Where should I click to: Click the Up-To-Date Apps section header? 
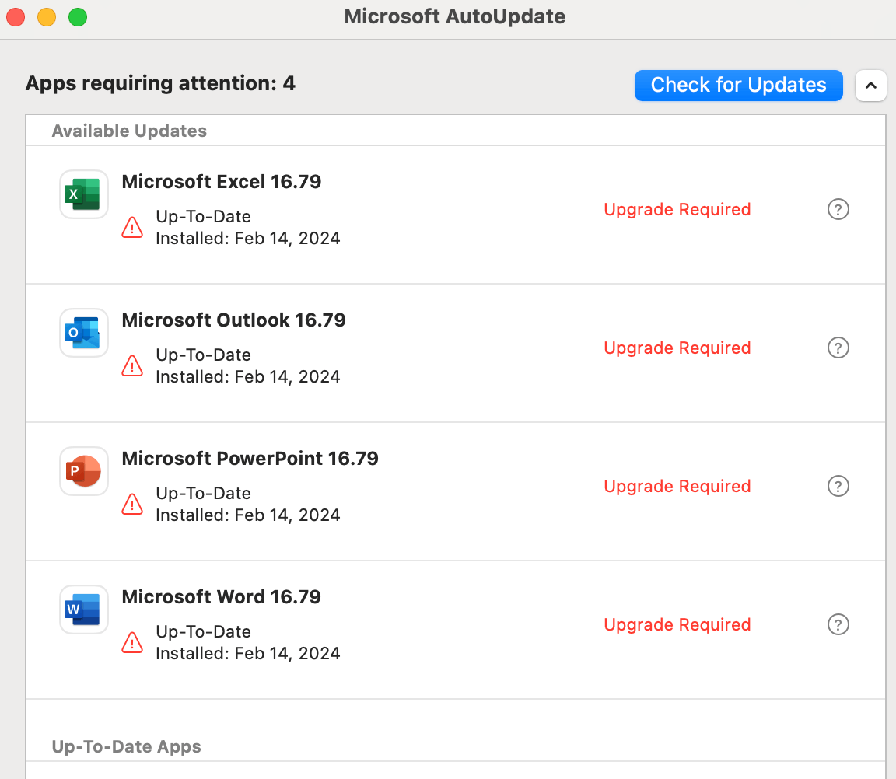click(126, 746)
